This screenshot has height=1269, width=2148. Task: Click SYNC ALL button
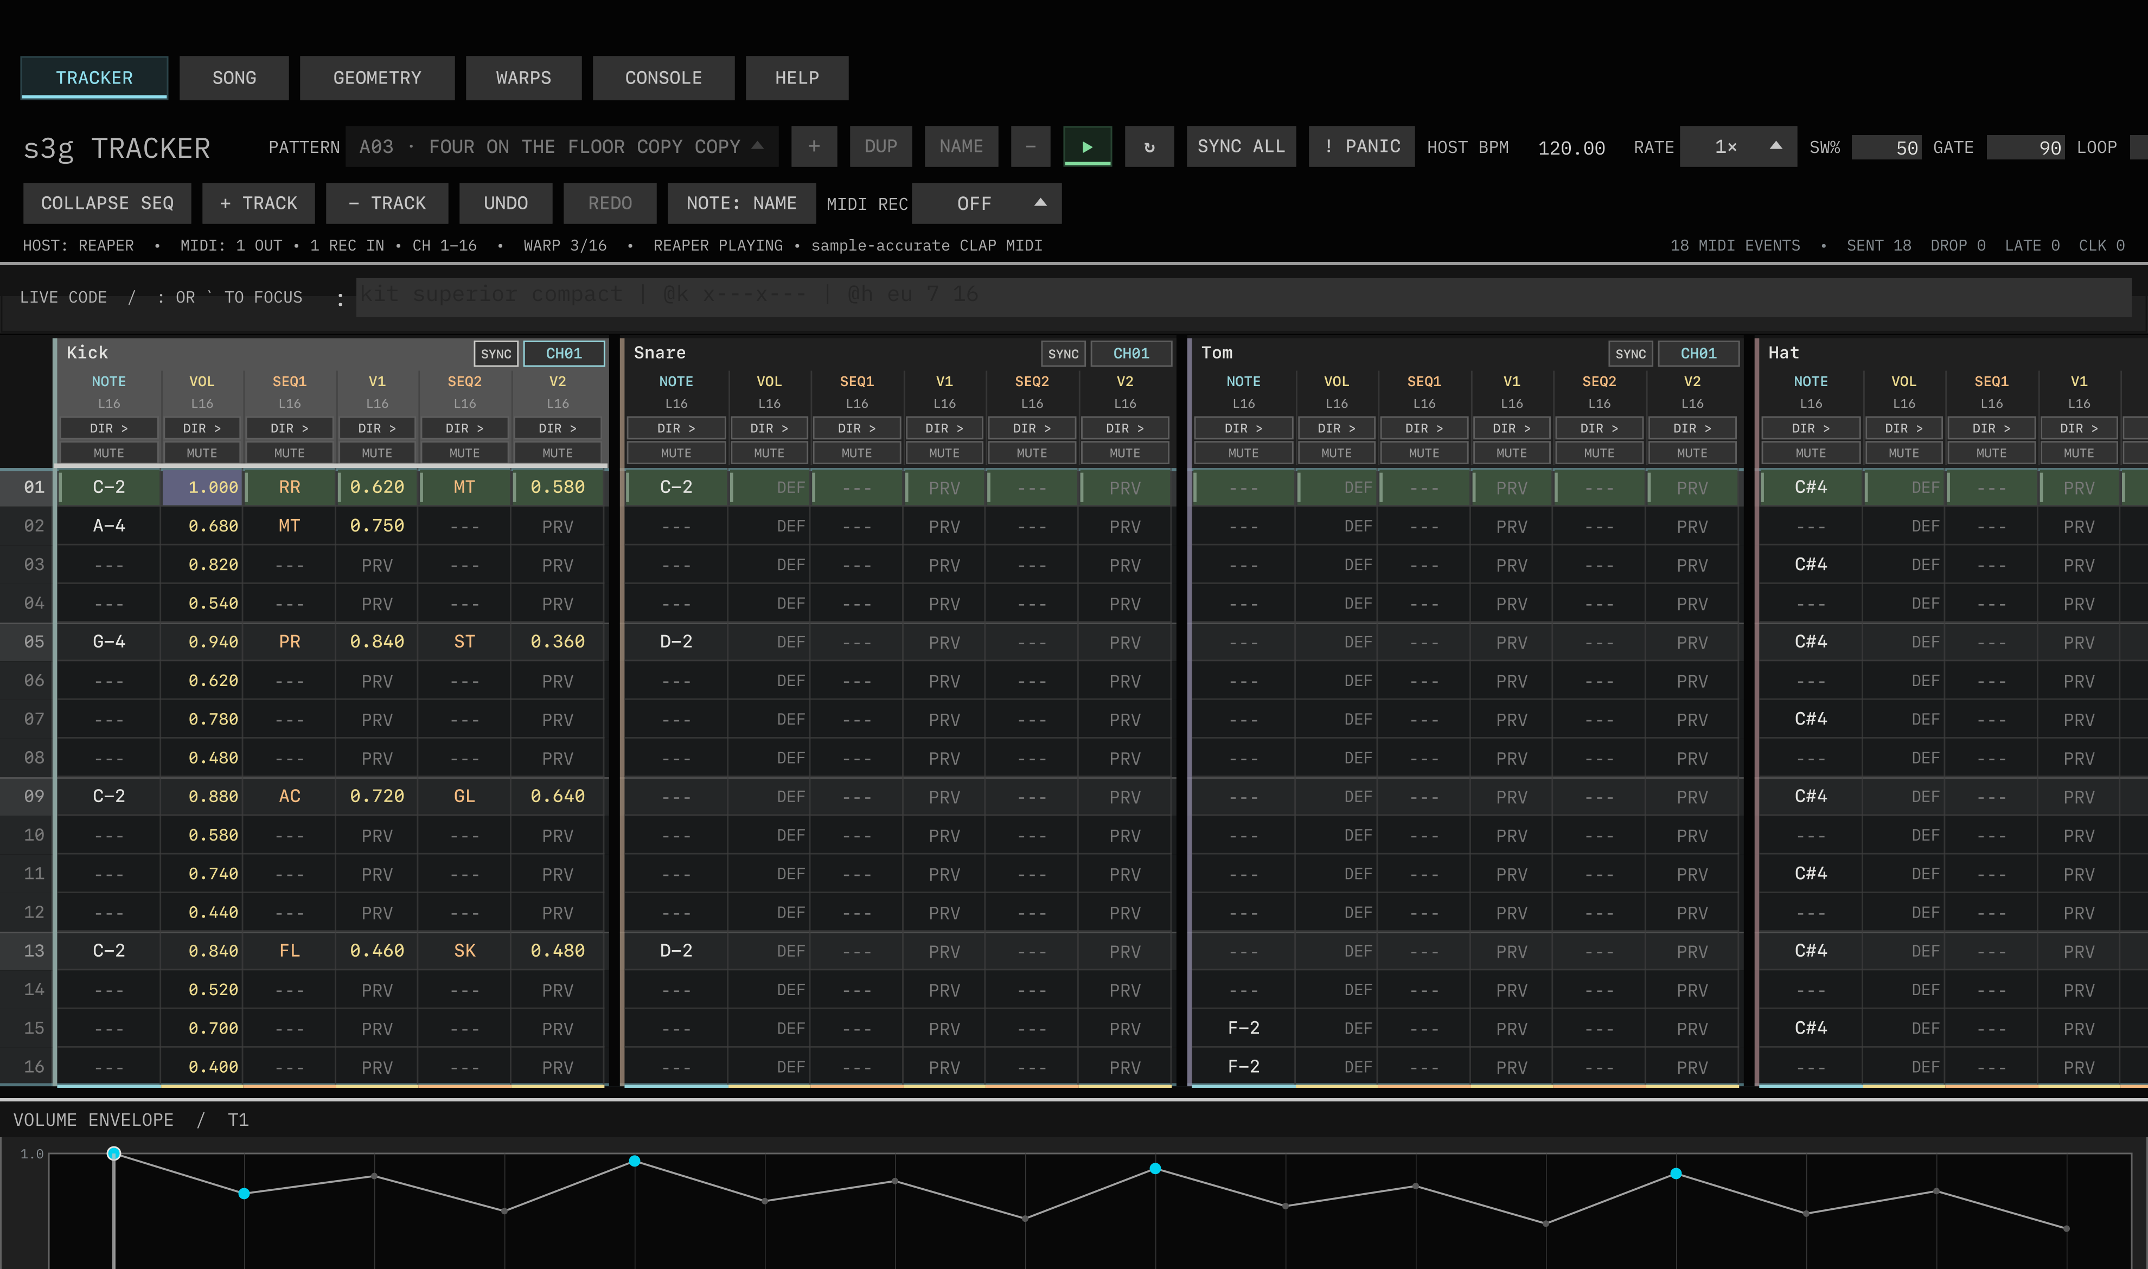click(x=1241, y=146)
